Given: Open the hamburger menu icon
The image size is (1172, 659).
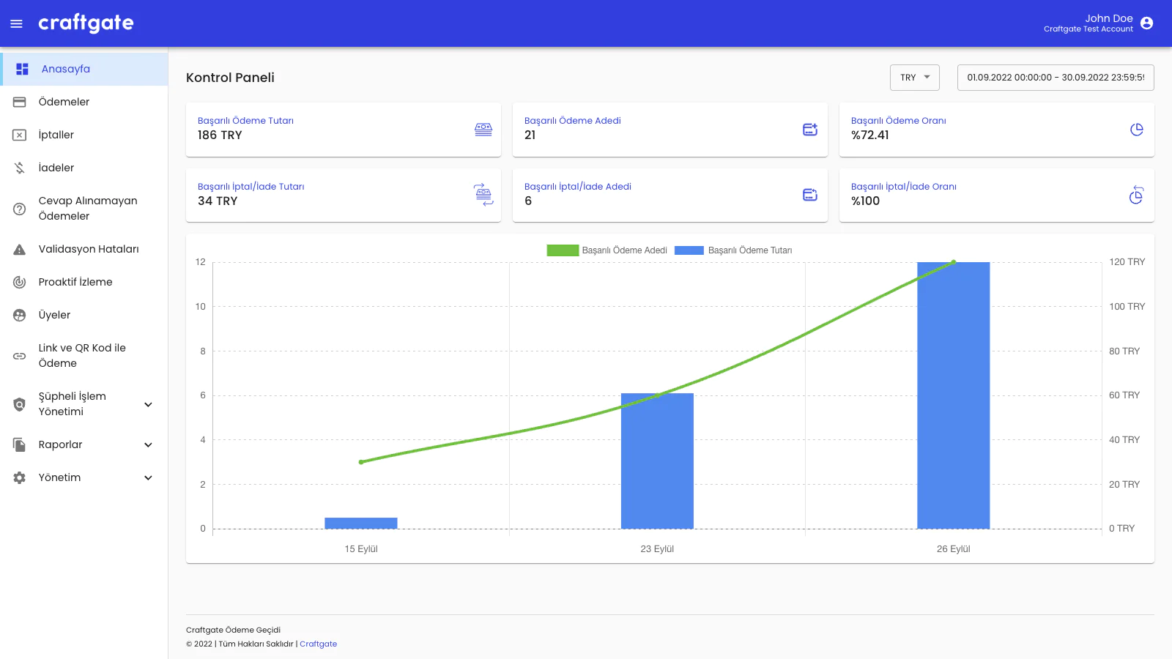Looking at the screenshot, I should (16, 23).
